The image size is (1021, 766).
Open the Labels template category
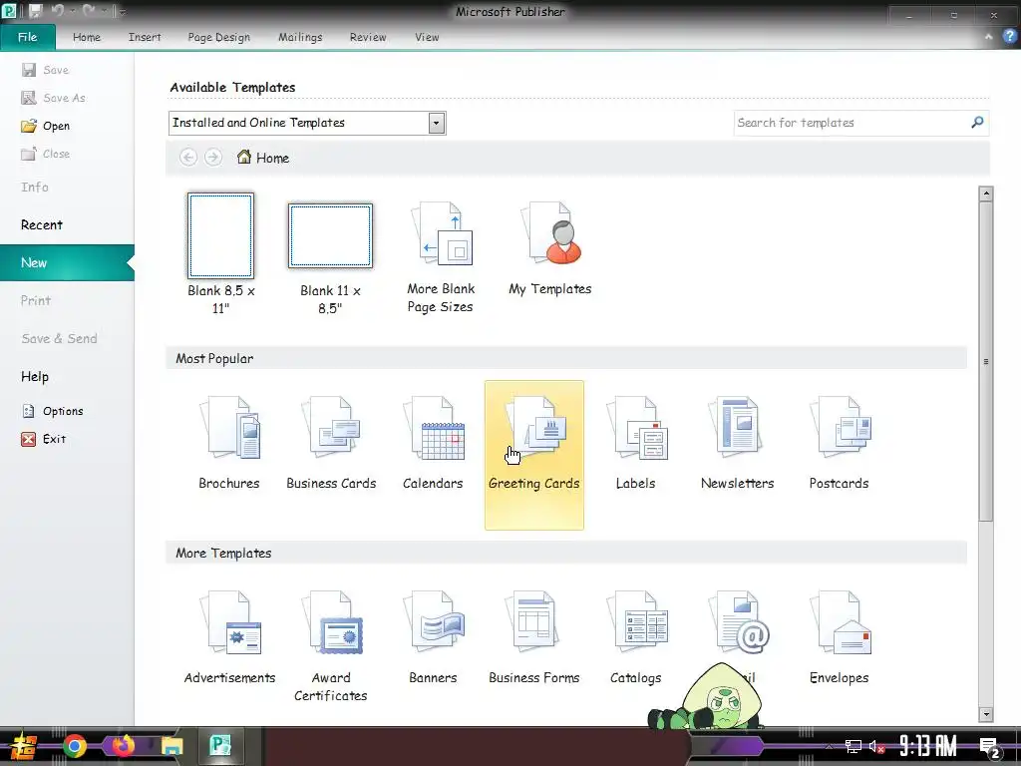coord(635,443)
